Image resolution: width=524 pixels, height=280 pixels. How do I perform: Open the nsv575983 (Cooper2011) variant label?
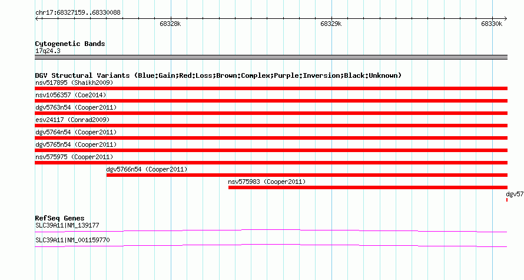(x=267, y=182)
